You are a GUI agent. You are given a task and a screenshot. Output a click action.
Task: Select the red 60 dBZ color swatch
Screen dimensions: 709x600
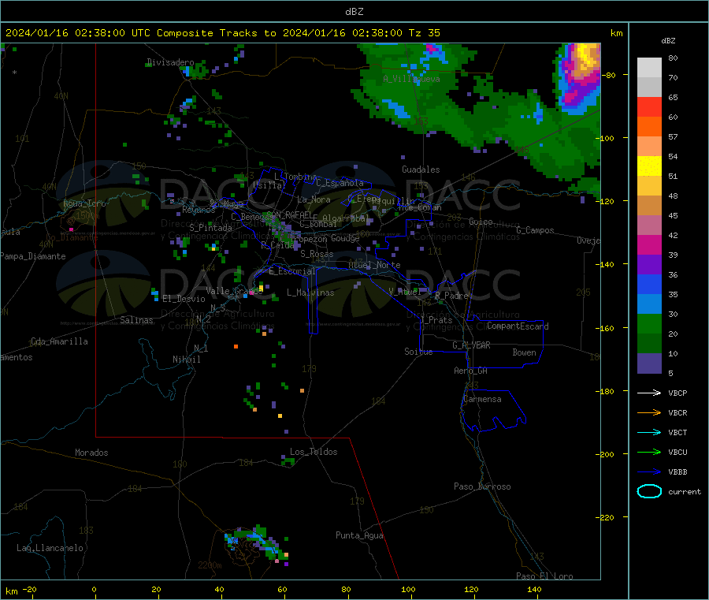(649, 106)
